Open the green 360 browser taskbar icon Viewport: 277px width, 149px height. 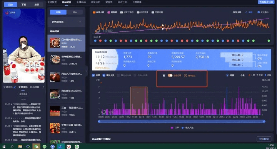click(45, 147)
